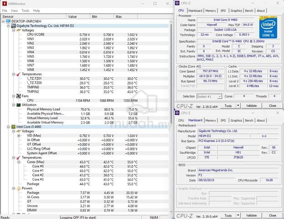284x219 pixels.
Task: Click Tools button in upper CPU-Z
Action: click(x=228, y=105)
